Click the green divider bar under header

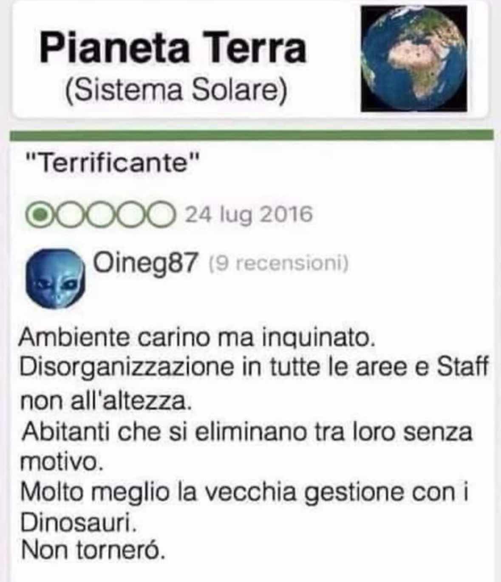pos(252,135)
